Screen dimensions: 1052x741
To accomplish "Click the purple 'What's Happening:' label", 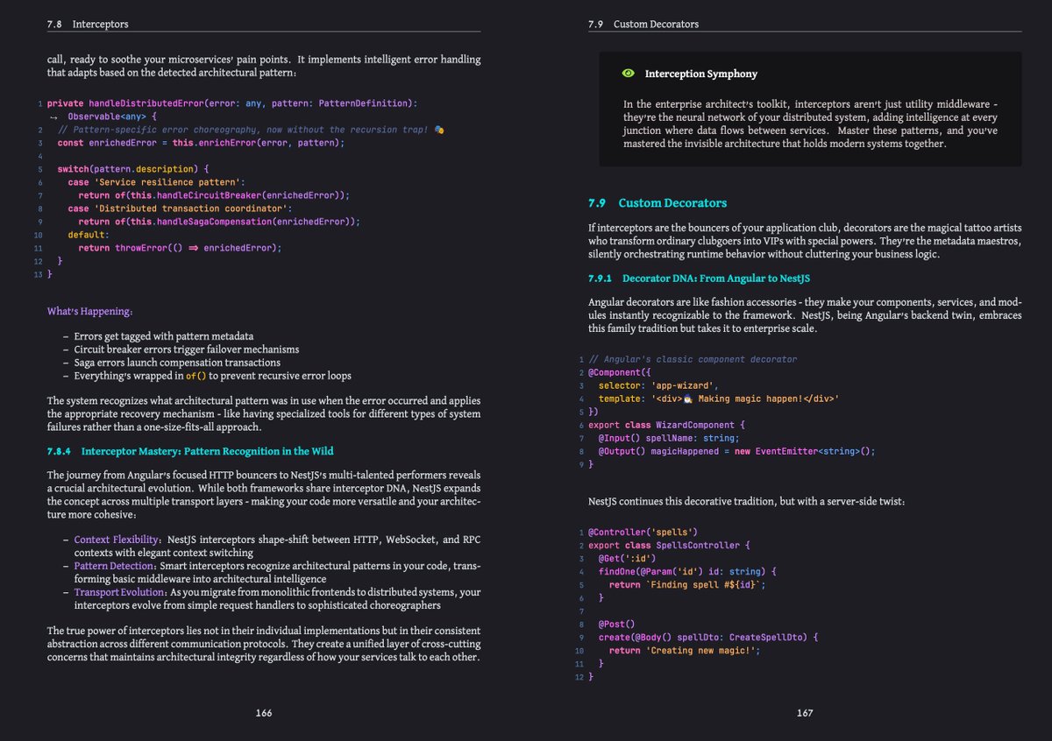I will (90, 311).
